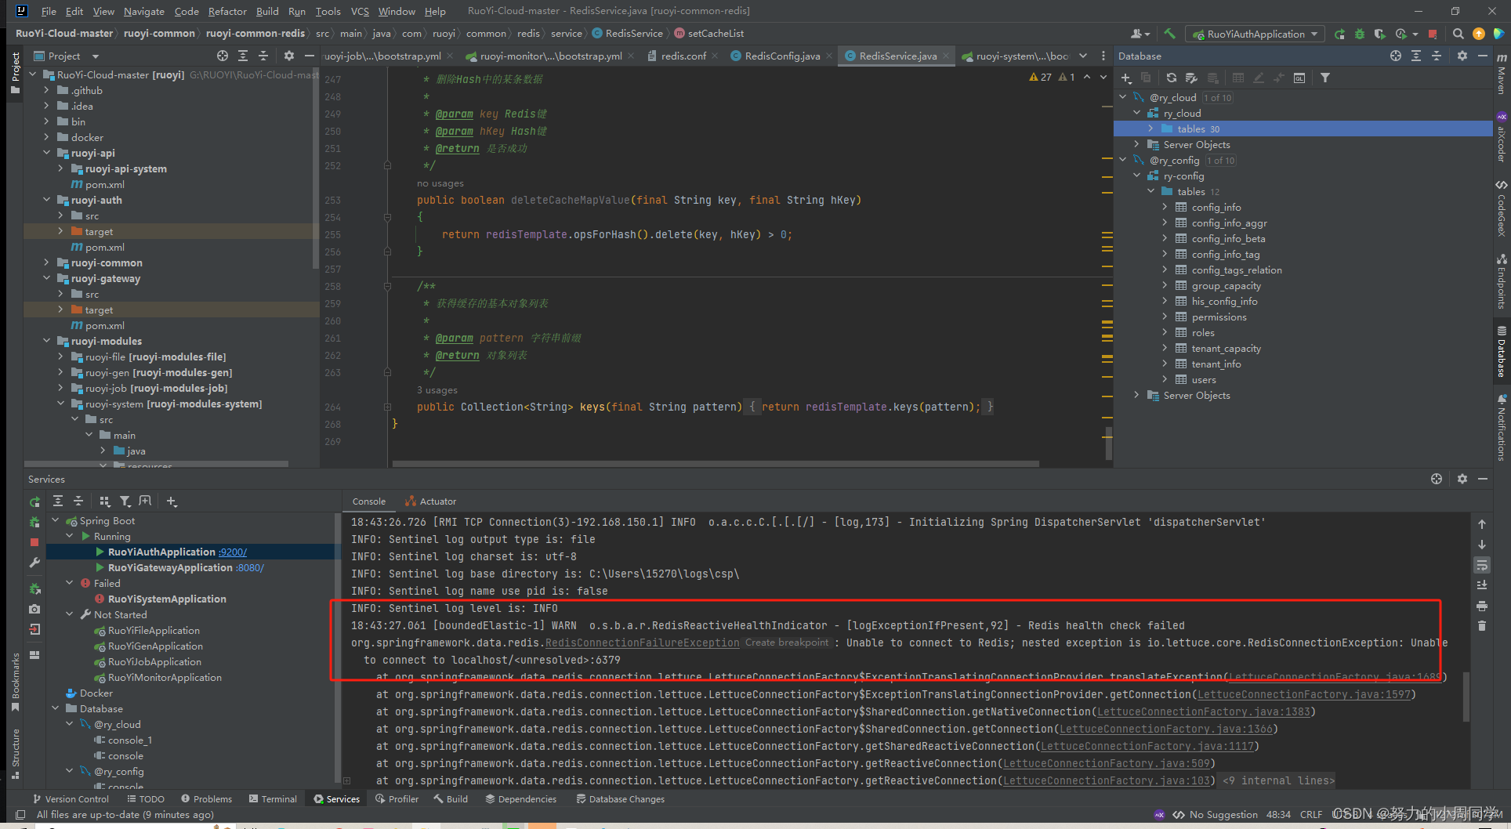The height and width of the screenshot is (829, 1511).
Task: Clear console output with trash icon
Action: pos(1482,626)
